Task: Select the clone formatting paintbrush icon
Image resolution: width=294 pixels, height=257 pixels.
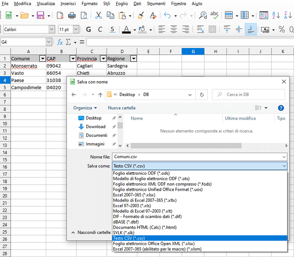Action: [141, 16]
